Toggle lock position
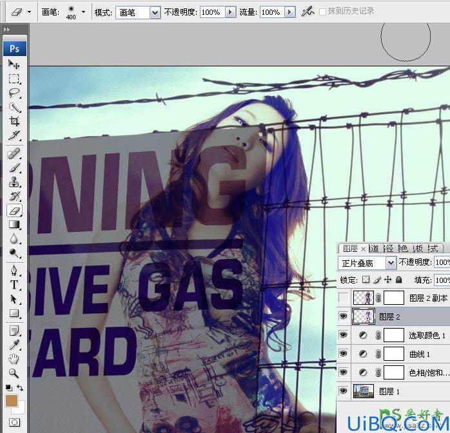The width and height of the screenshot is (450, 433). click(x=387, y=280)
